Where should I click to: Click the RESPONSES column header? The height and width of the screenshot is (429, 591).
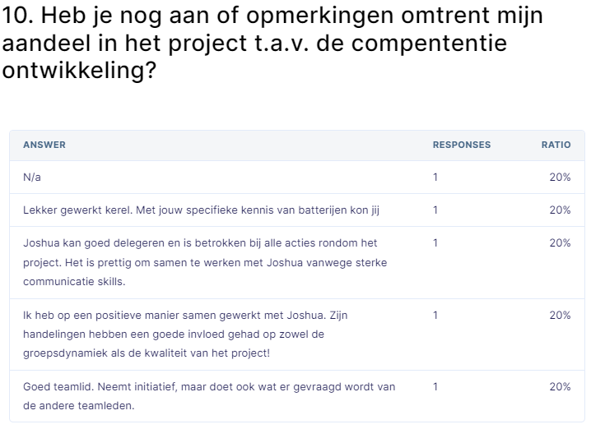click(x=461, y=145)
